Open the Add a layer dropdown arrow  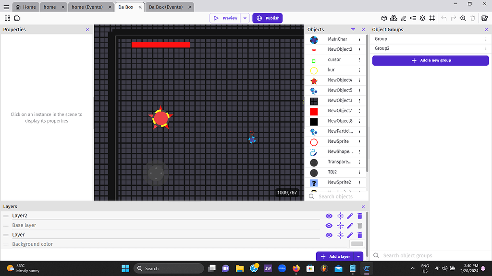(358, 256)
